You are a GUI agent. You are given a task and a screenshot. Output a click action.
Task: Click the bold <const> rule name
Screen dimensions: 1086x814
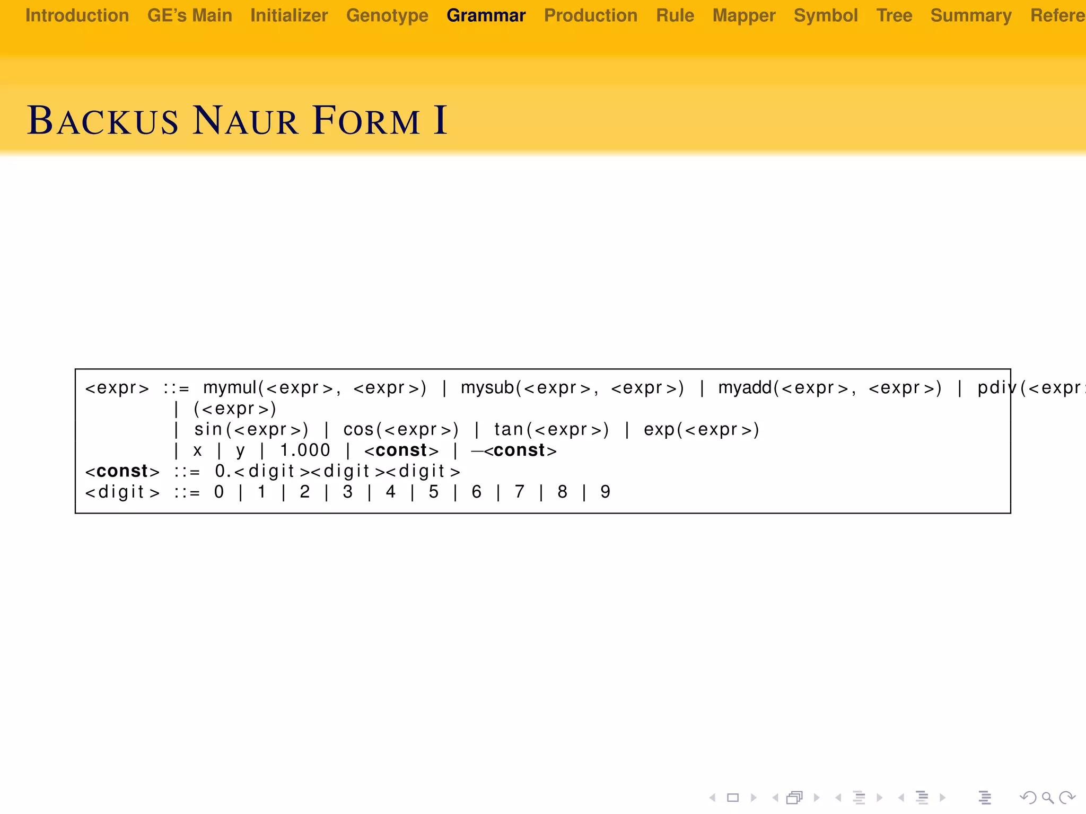pyautogui.click(x=122, y=471)
